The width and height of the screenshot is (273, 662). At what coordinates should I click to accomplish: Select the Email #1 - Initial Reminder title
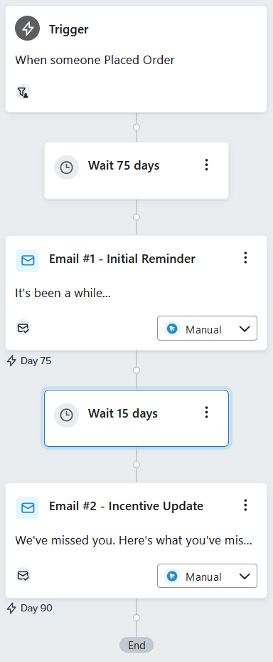[x=122, y=259]
